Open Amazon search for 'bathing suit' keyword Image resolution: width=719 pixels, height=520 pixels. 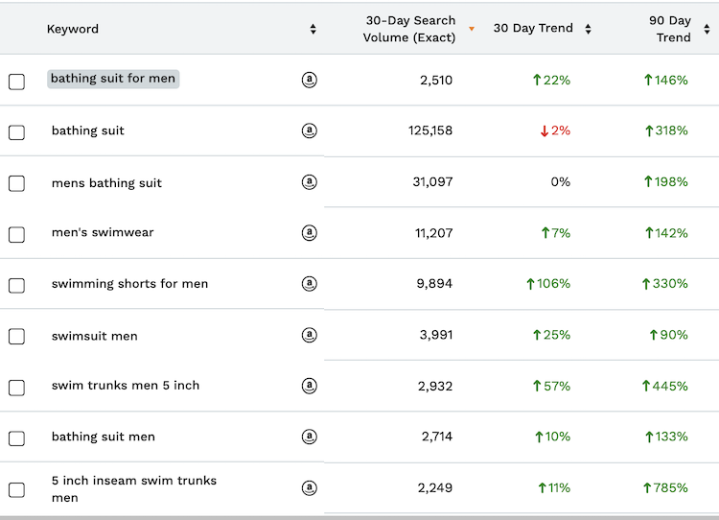coord(309,130)
